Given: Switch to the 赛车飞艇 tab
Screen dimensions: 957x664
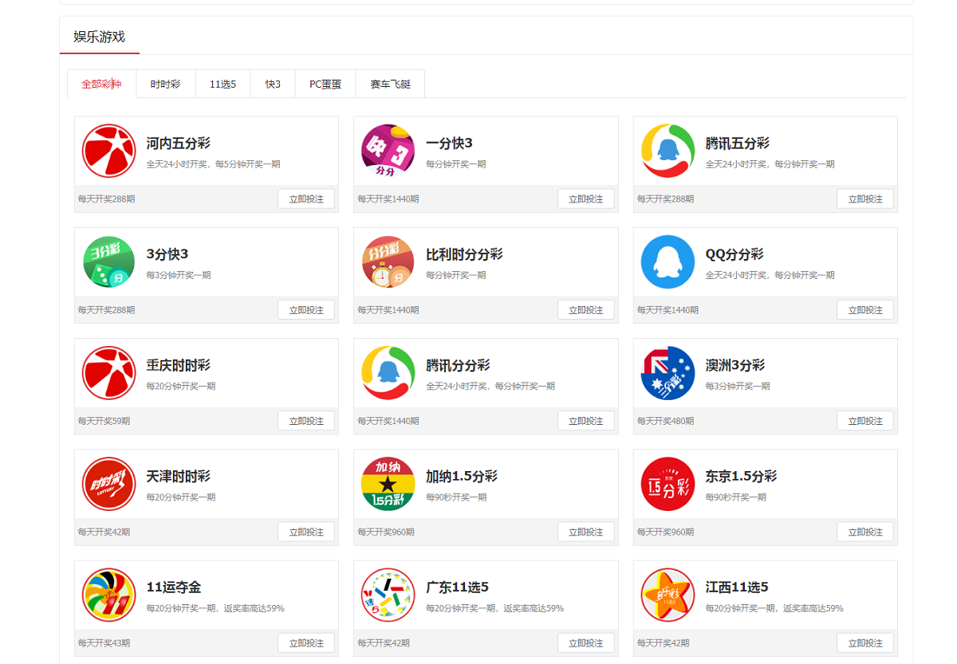Looking at the screenshot, I should 390,84.
